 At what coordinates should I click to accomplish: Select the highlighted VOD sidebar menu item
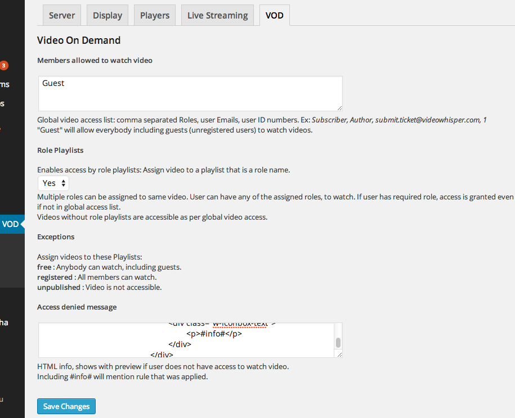click(x=10, y=224)
